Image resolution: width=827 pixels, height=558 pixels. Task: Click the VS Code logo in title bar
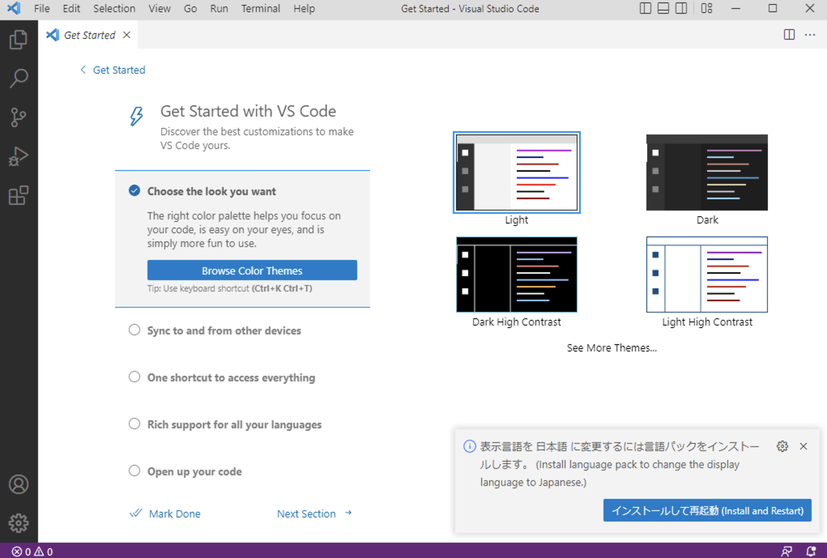point(14,8)
